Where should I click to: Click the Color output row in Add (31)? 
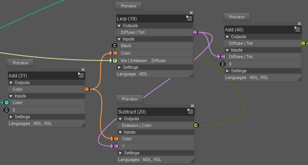(x=47, y=89)
